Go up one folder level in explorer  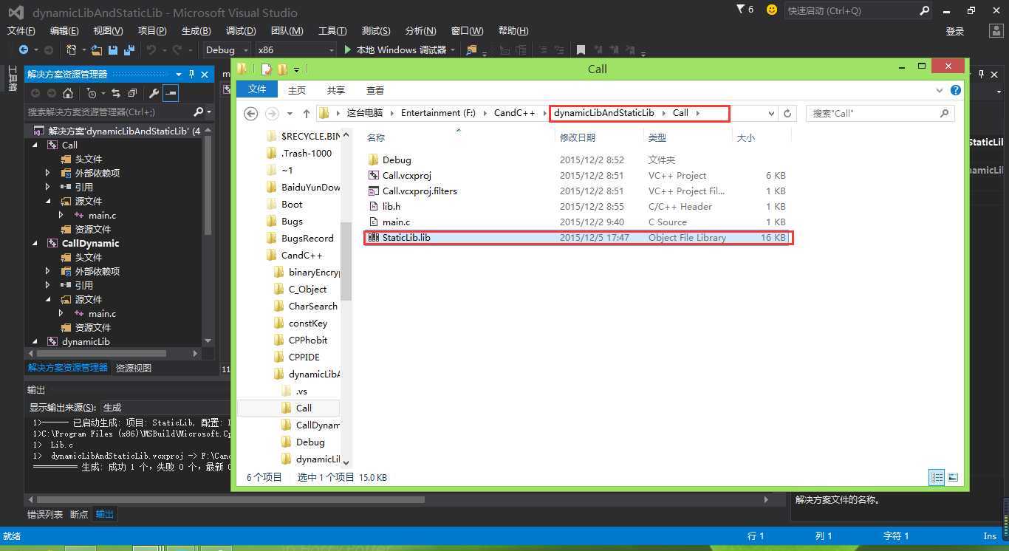click(x=307, y=113)
